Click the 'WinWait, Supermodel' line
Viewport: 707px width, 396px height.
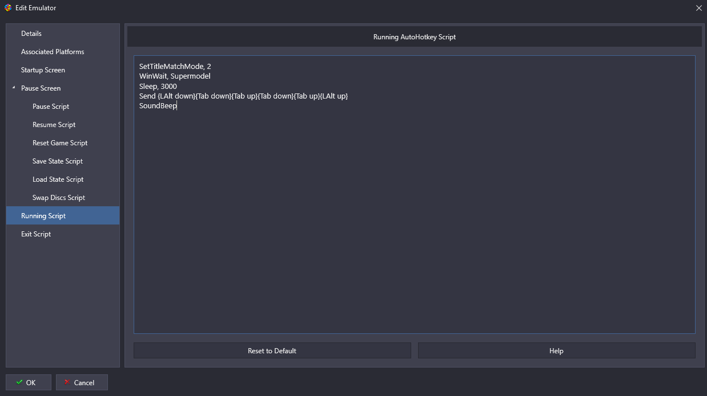click(175, 76)
